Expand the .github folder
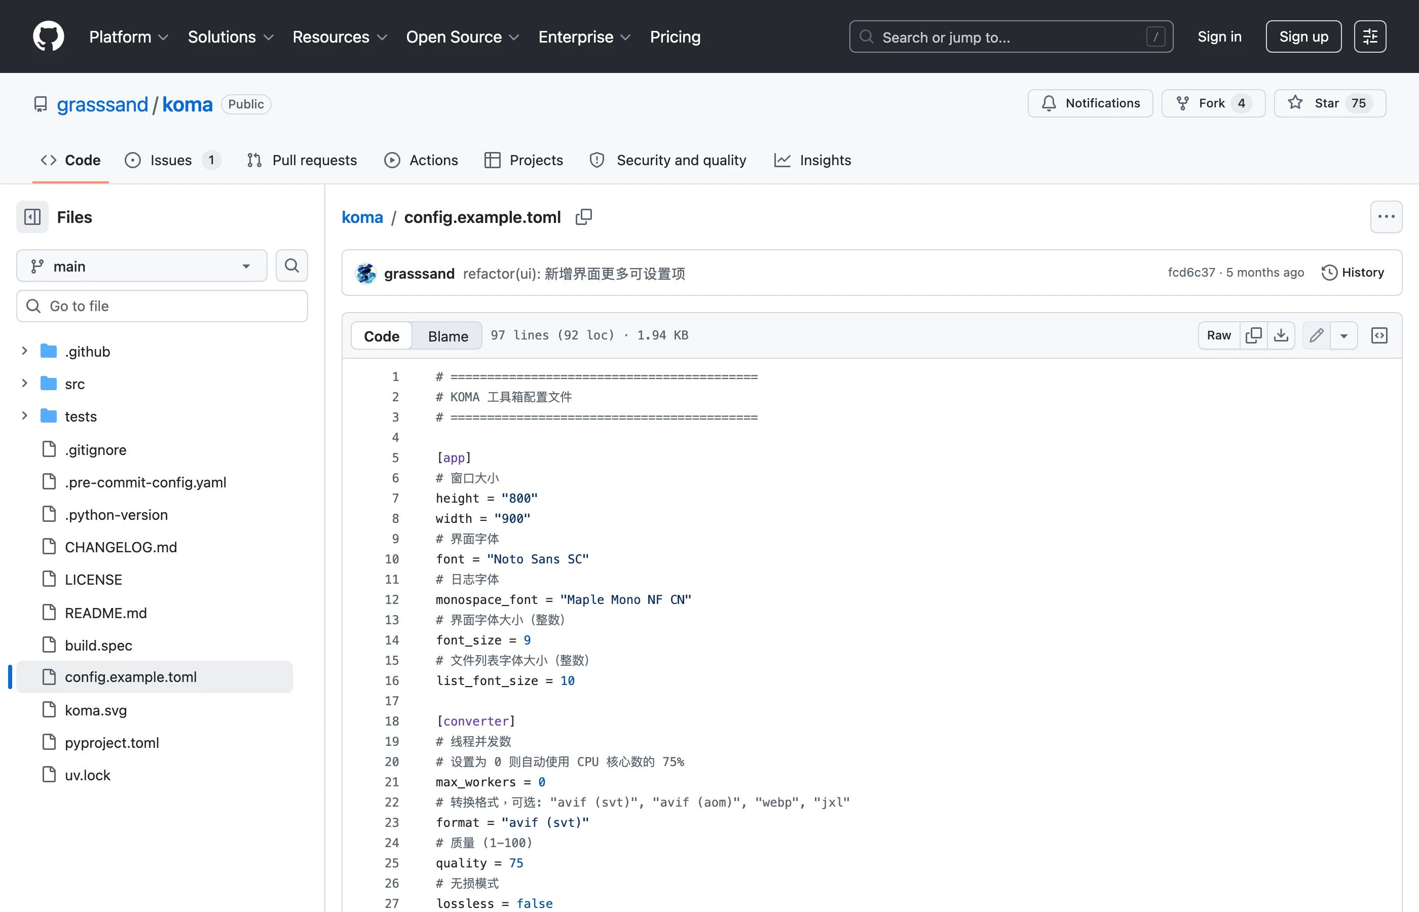 tap(25, 351)
